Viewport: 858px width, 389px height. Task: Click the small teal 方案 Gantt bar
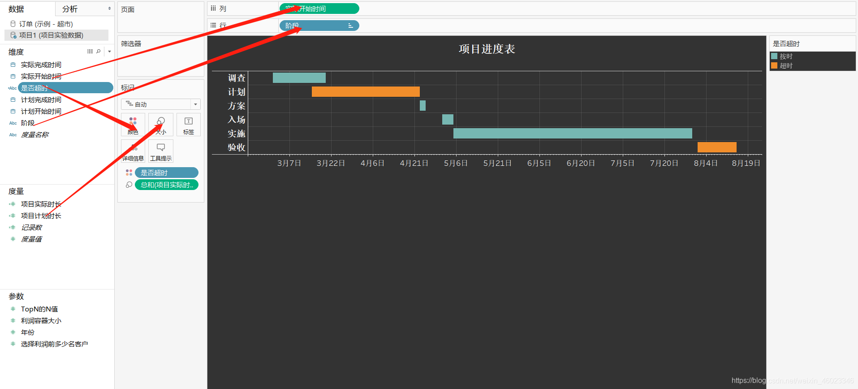pyautogui.click(x=423, y=105)
